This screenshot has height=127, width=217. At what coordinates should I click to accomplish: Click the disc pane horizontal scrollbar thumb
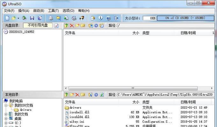tap(133, 88)
